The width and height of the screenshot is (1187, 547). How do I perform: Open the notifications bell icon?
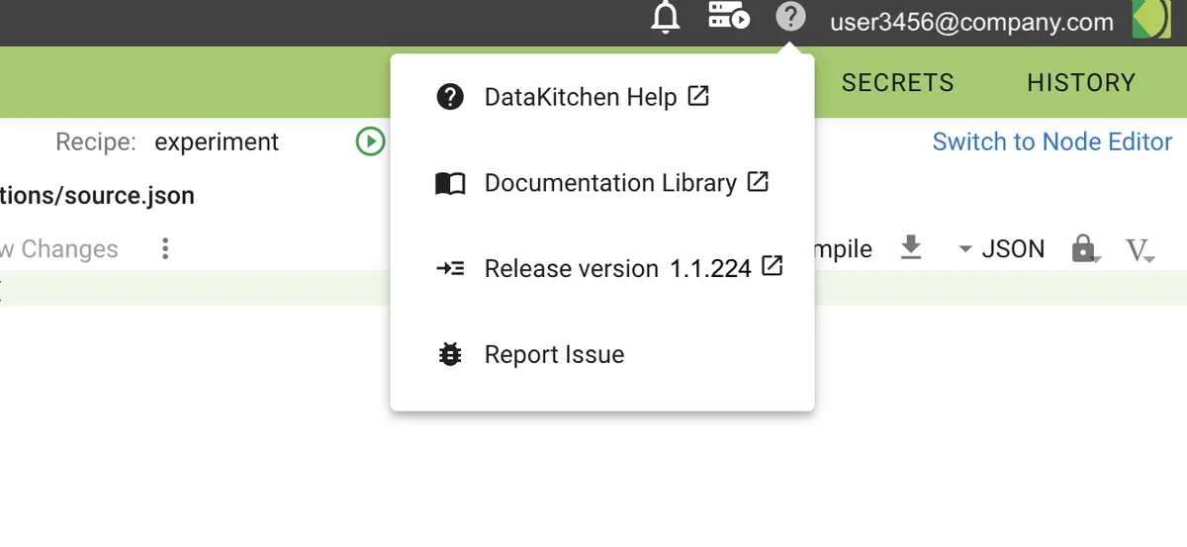(x=666, y=18)
